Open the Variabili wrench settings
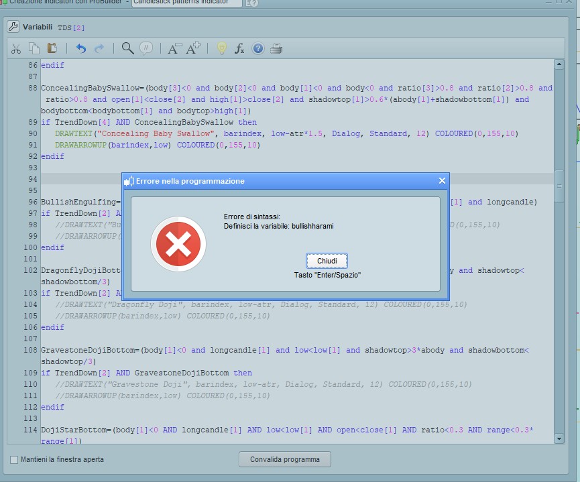This screenshot has height=482, width=580. tap(13, 27)
